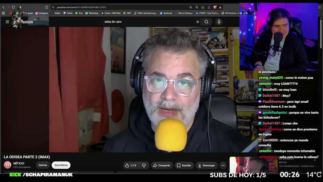Click chat username gordoflashpoint
The image size is (323, 182).
pyautogui.click(x=275, y=112)
